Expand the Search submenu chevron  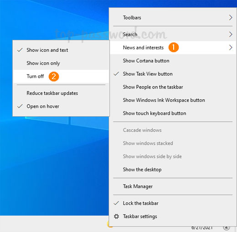tap(231, 34)
